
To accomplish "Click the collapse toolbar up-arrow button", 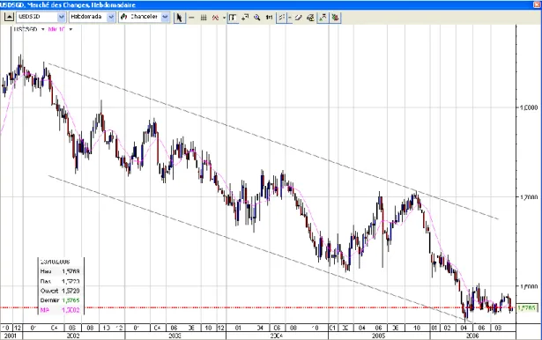I will pos(10,17).
